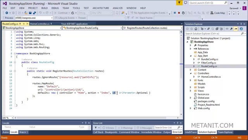Click the Error List filter funnel icon

96,128
